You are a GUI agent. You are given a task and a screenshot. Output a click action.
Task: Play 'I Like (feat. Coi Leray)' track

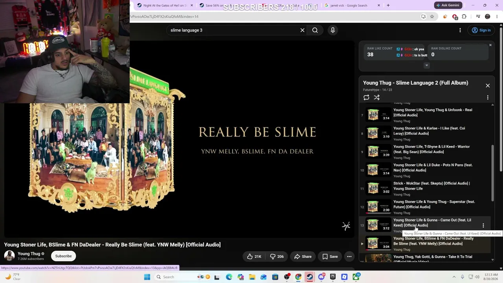point(425,134)
